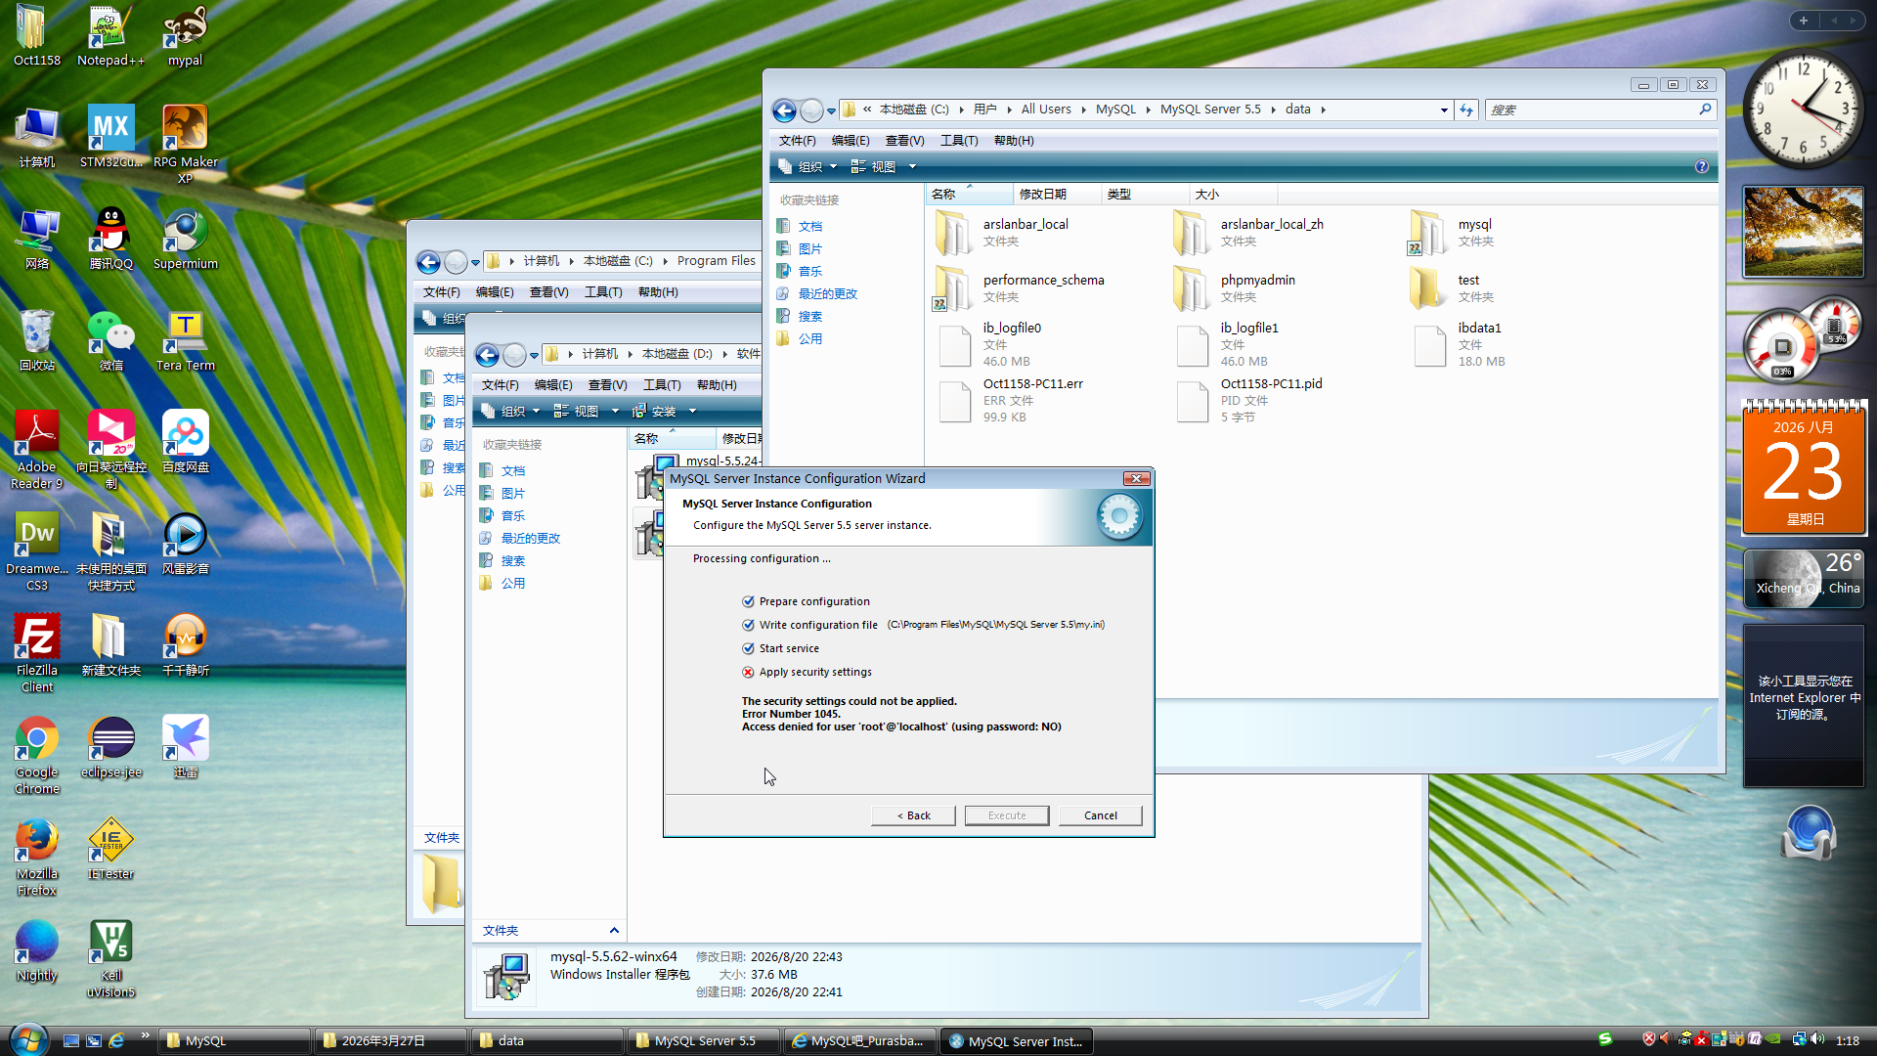Open 文档 favorite link in data window
The height and width of the screenshot is (1056, 1877).
tap(810, 227)
